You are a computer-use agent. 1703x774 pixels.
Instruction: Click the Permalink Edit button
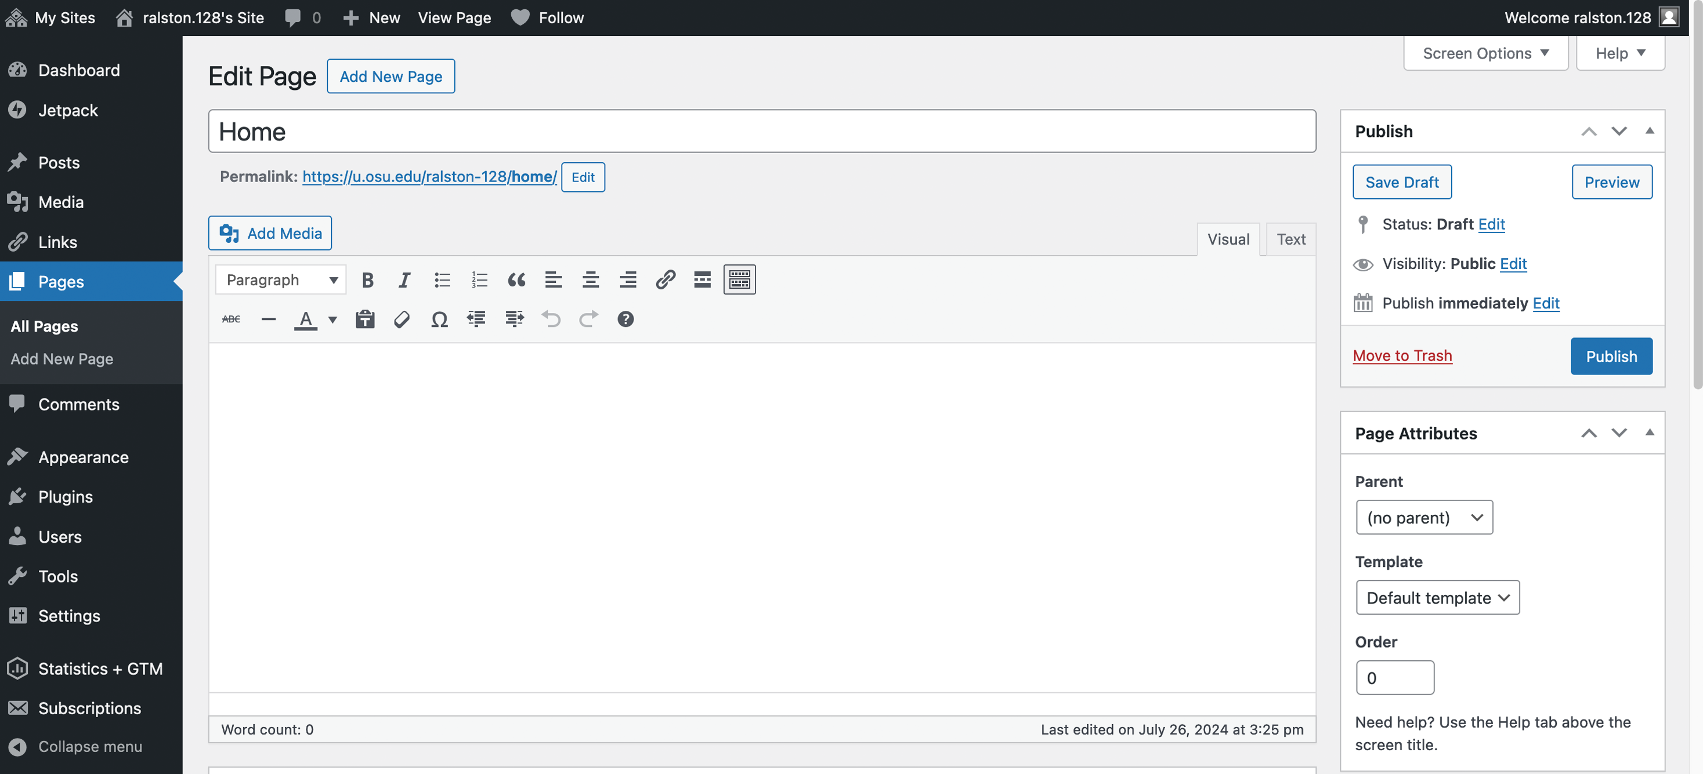point(582,176)
